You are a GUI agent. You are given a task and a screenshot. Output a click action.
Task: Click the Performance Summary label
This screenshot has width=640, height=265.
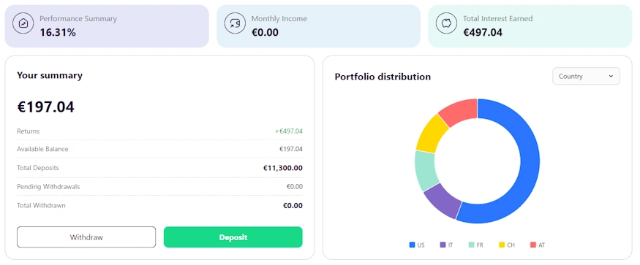click(78, 19)
